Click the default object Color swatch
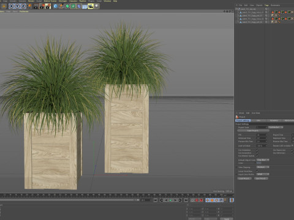The height and width of the screenshot is (220, 294). (x=259, y=163)
